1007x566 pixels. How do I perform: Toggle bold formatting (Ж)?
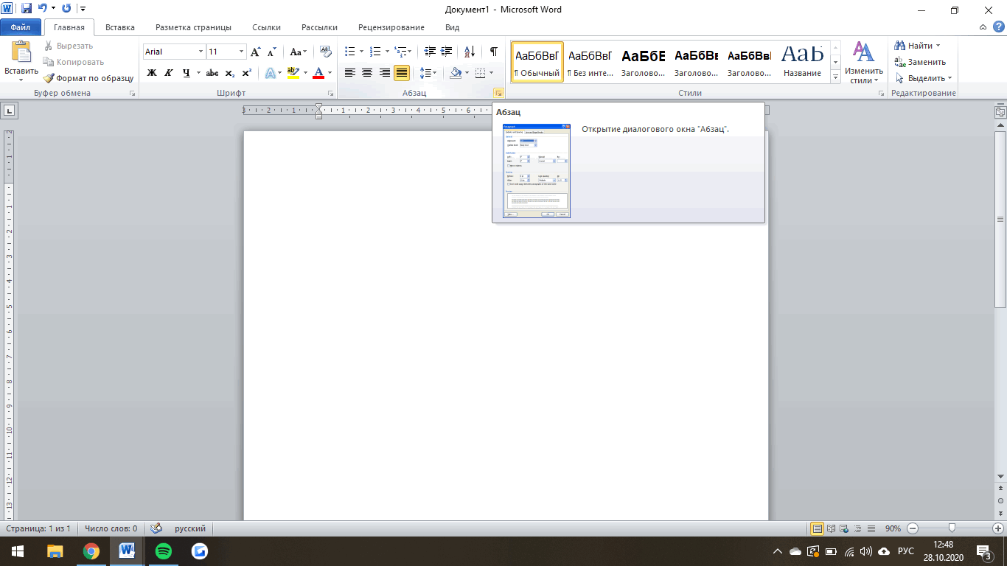tap(152, 73)
